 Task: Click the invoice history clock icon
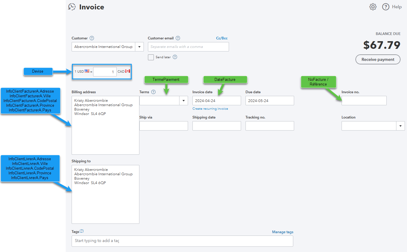(72, 7)
